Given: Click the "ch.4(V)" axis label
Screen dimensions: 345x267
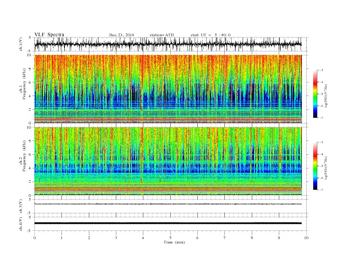Looking at the screenshot, I should pyautogui.click(x=21, y=224).
